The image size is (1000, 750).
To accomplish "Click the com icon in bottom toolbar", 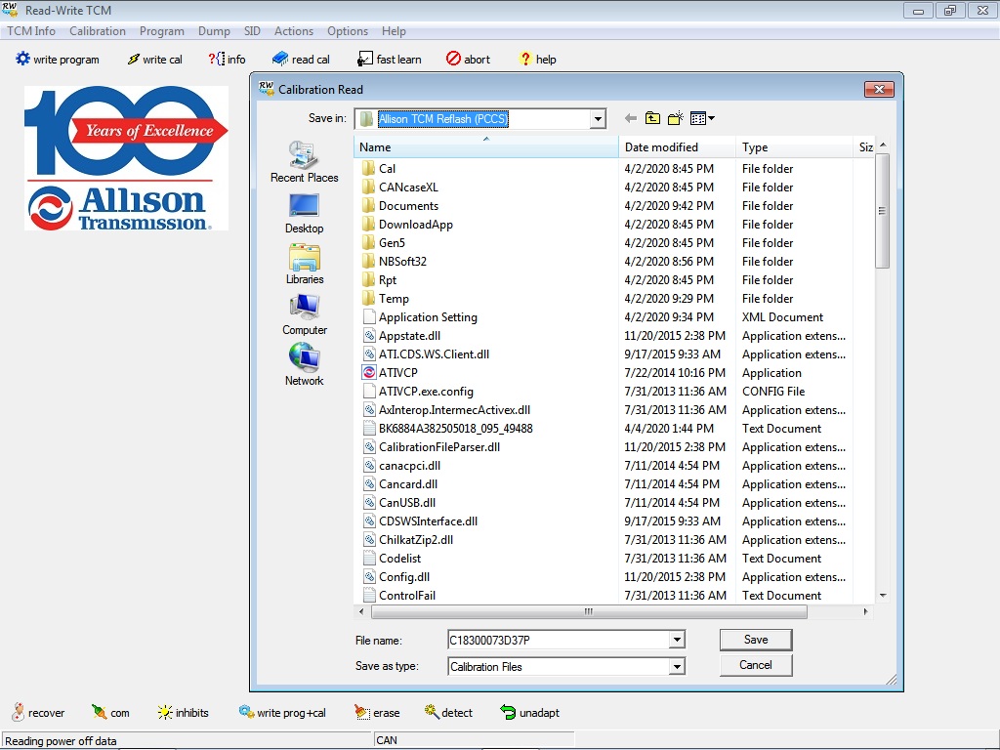I will click(99, 712).
